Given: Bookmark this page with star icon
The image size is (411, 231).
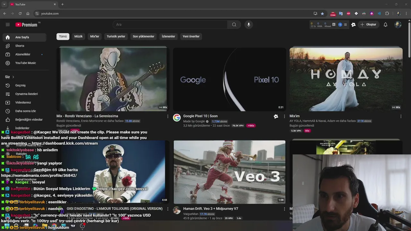Looking at the screenshot, I should (322, 13).
